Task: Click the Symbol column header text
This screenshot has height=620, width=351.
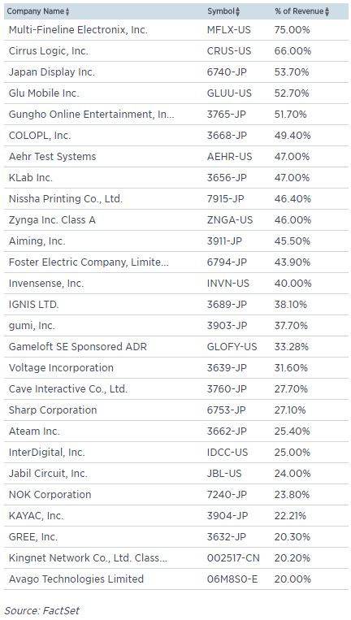Action: (221, 11)
